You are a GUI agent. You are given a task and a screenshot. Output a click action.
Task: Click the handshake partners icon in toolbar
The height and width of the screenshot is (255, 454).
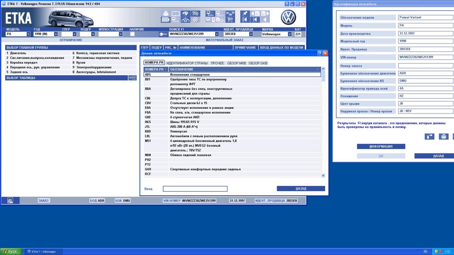click(x=185, y=14)
